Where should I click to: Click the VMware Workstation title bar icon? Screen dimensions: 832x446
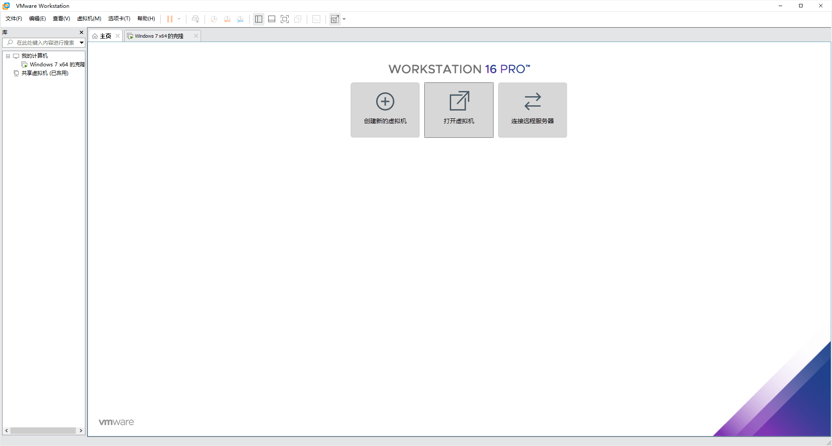pos(6,6)
